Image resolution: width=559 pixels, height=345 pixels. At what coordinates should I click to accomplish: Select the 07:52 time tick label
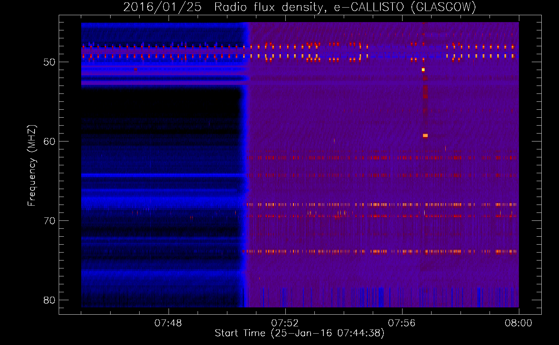285,323
